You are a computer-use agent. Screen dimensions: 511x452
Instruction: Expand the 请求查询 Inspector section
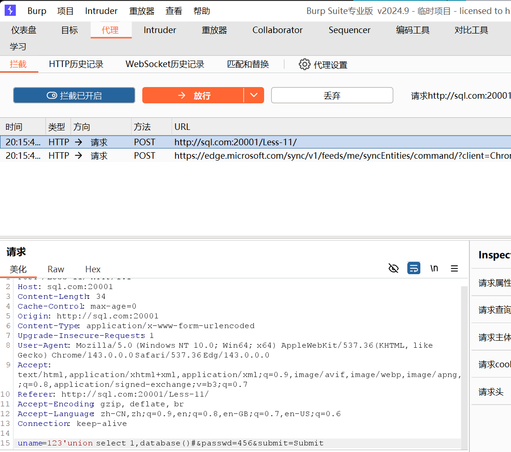pos(491,310)
